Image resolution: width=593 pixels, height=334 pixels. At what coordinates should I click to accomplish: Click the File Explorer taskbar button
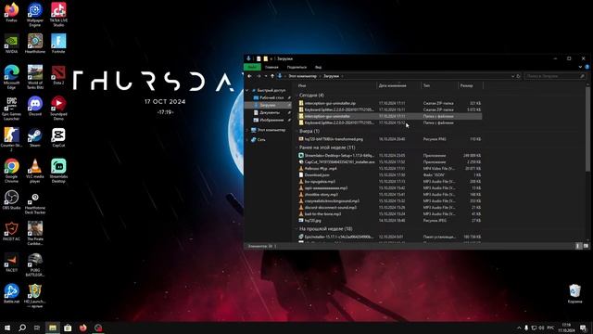[53, 328]
